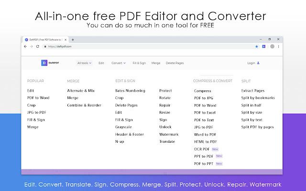Expand the All tools dropdown
The height and width of the screenshot is (191, 306).
click(84, 63)
